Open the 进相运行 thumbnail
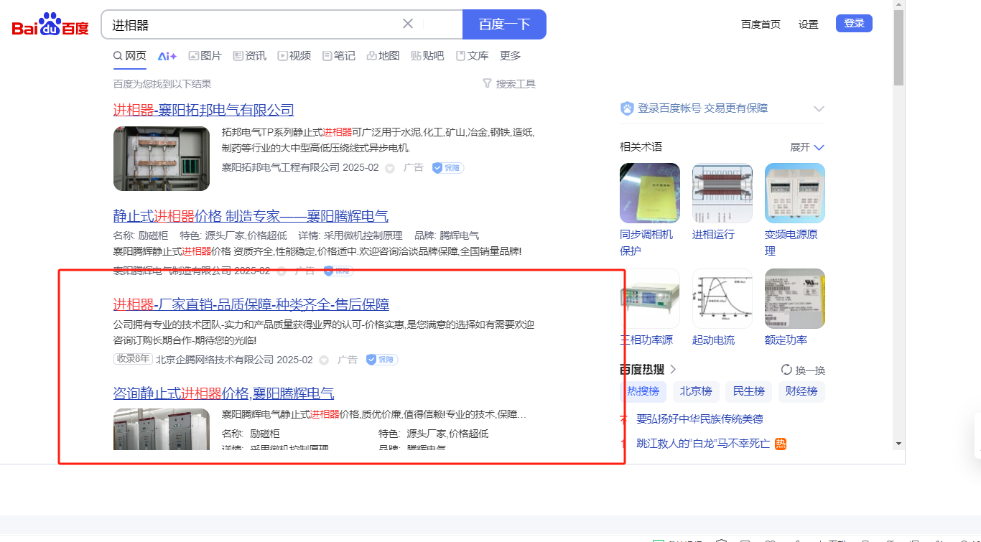Image resolution: width=981 pixels, height=542 pixels. pos(722,193)
